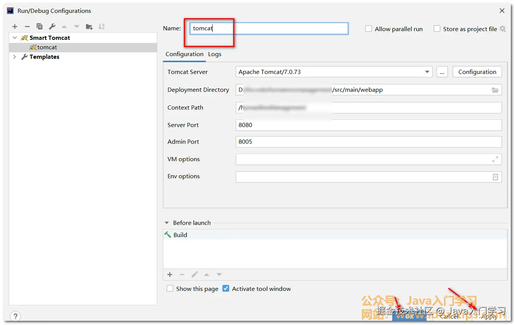
Task: Click the Server Port field showing 8080
Action: 369,125
